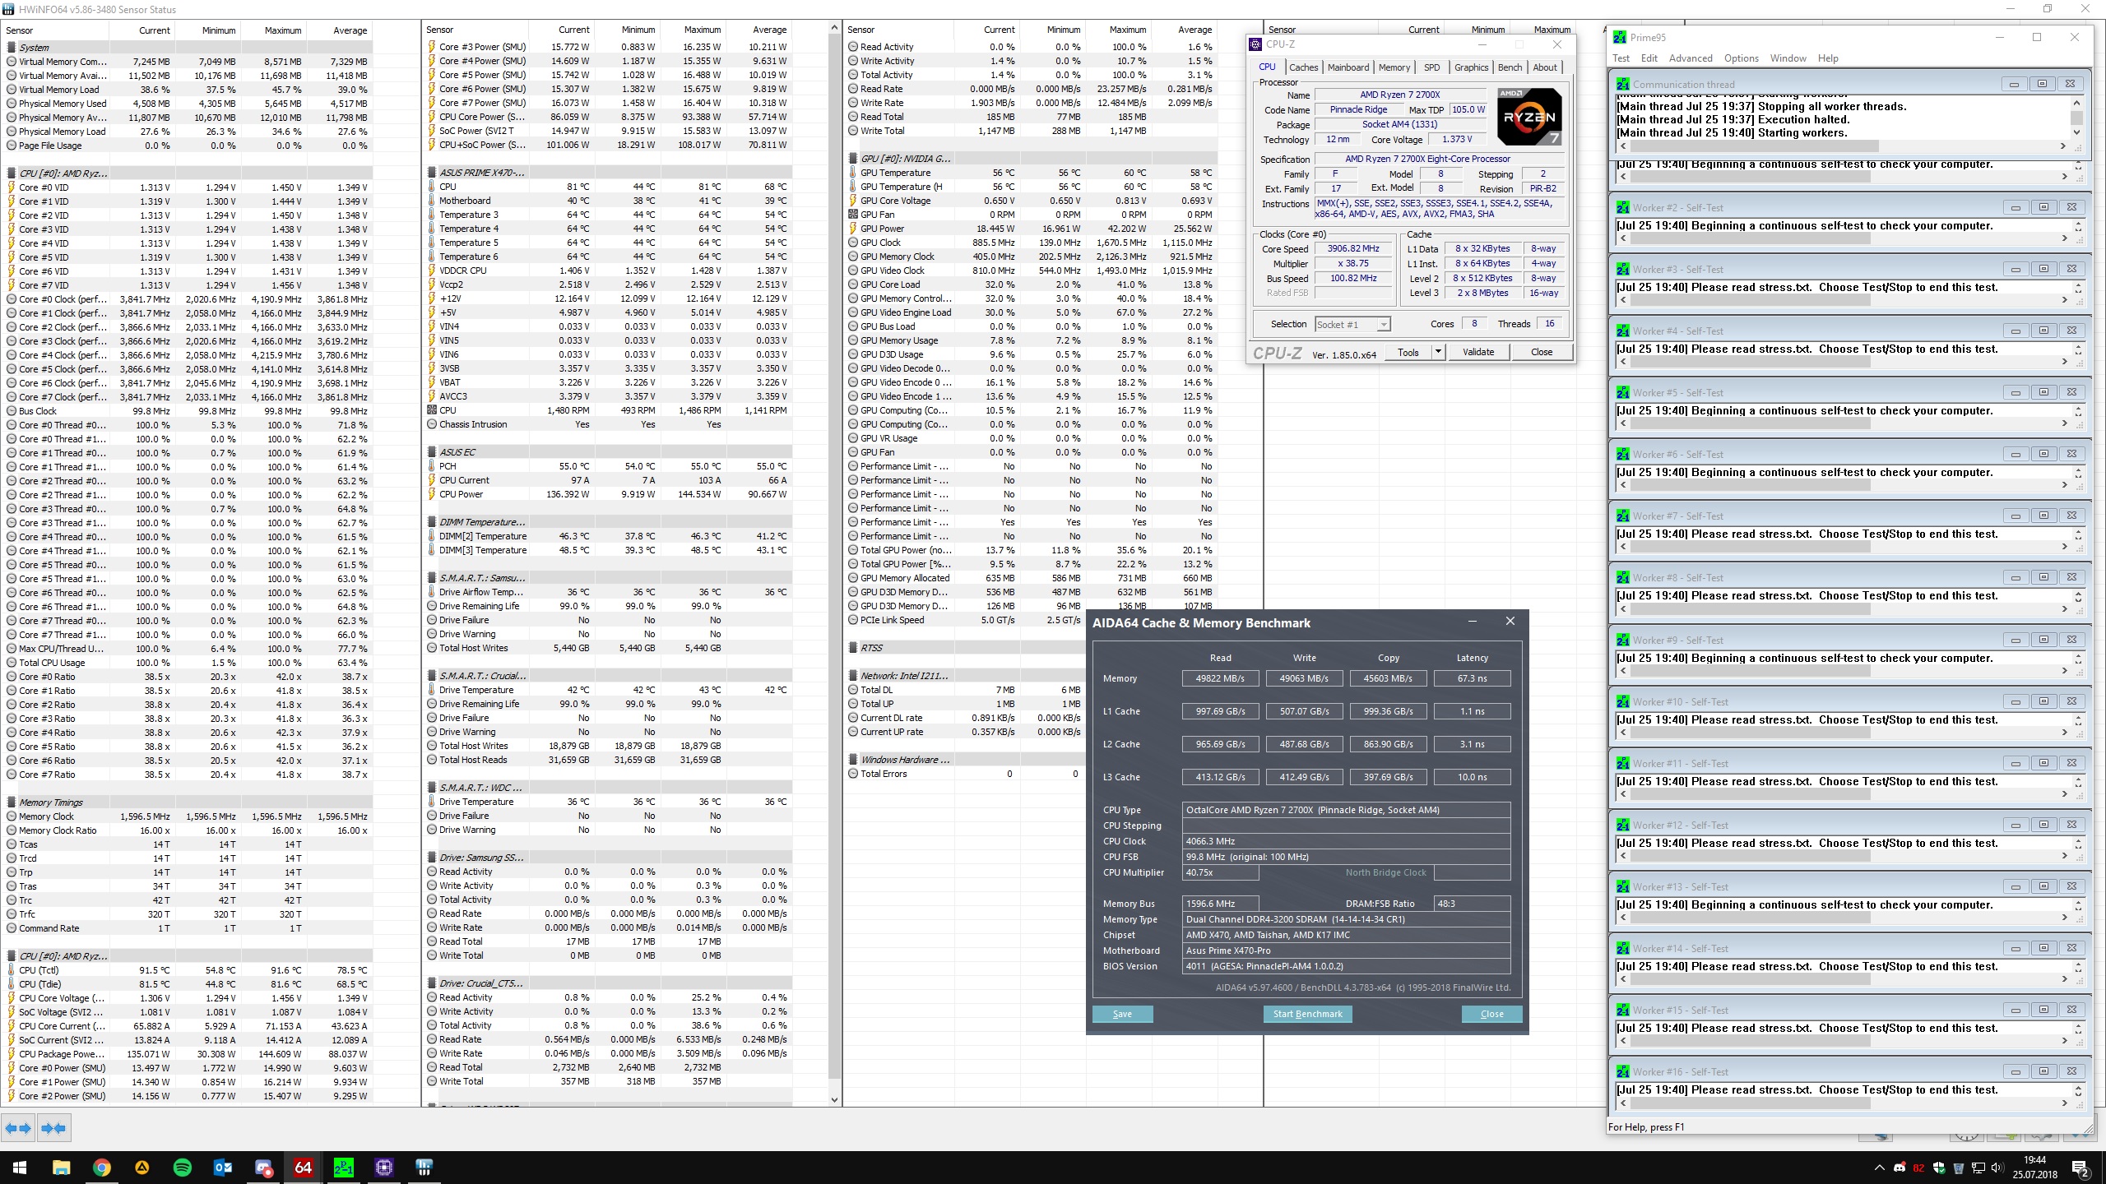
Task: Click the AIDA64 Save button
Action: point(1122,1014)
